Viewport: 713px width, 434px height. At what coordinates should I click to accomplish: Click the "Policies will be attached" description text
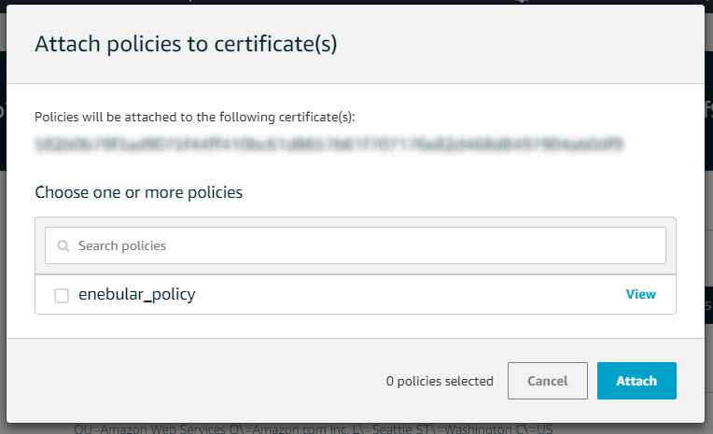pos(195,118)
